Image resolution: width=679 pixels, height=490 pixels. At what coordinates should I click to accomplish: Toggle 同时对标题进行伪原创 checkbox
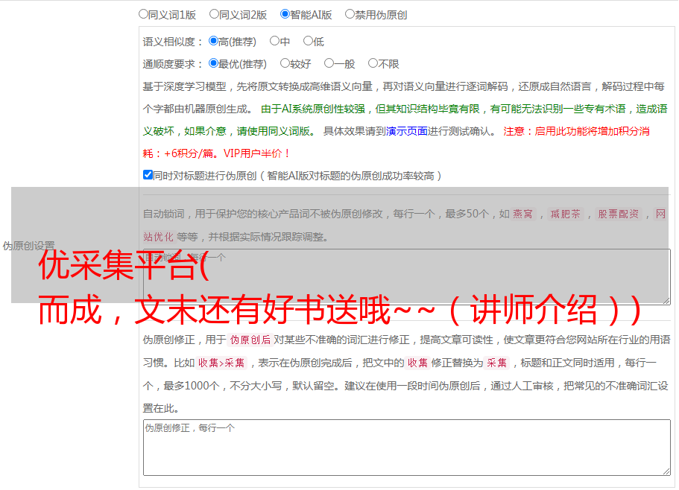point(148,175)
